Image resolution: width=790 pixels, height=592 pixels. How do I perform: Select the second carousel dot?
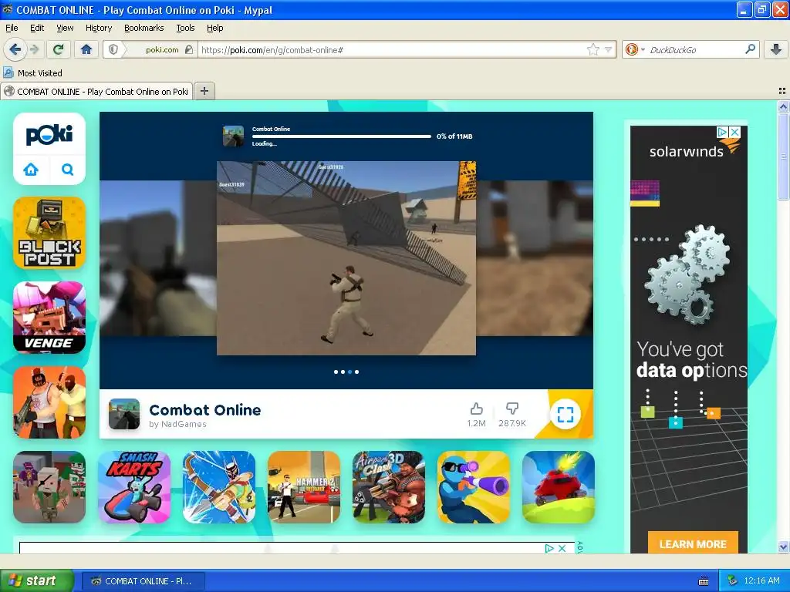(x=343, y=372)
